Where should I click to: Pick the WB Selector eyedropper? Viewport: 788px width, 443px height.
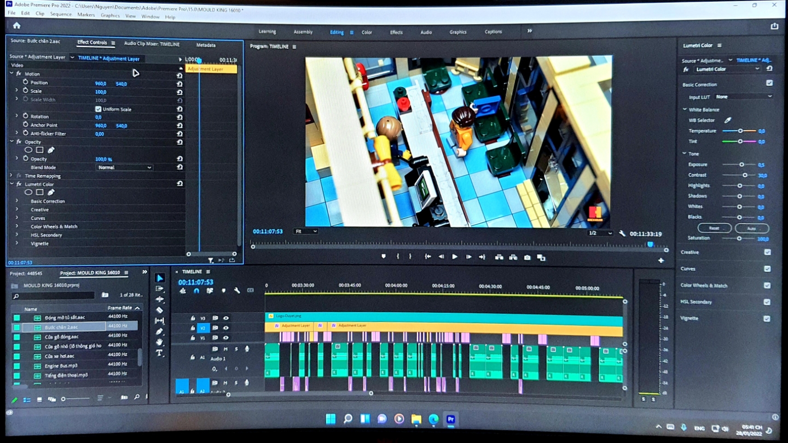click(x=728, y=120)
